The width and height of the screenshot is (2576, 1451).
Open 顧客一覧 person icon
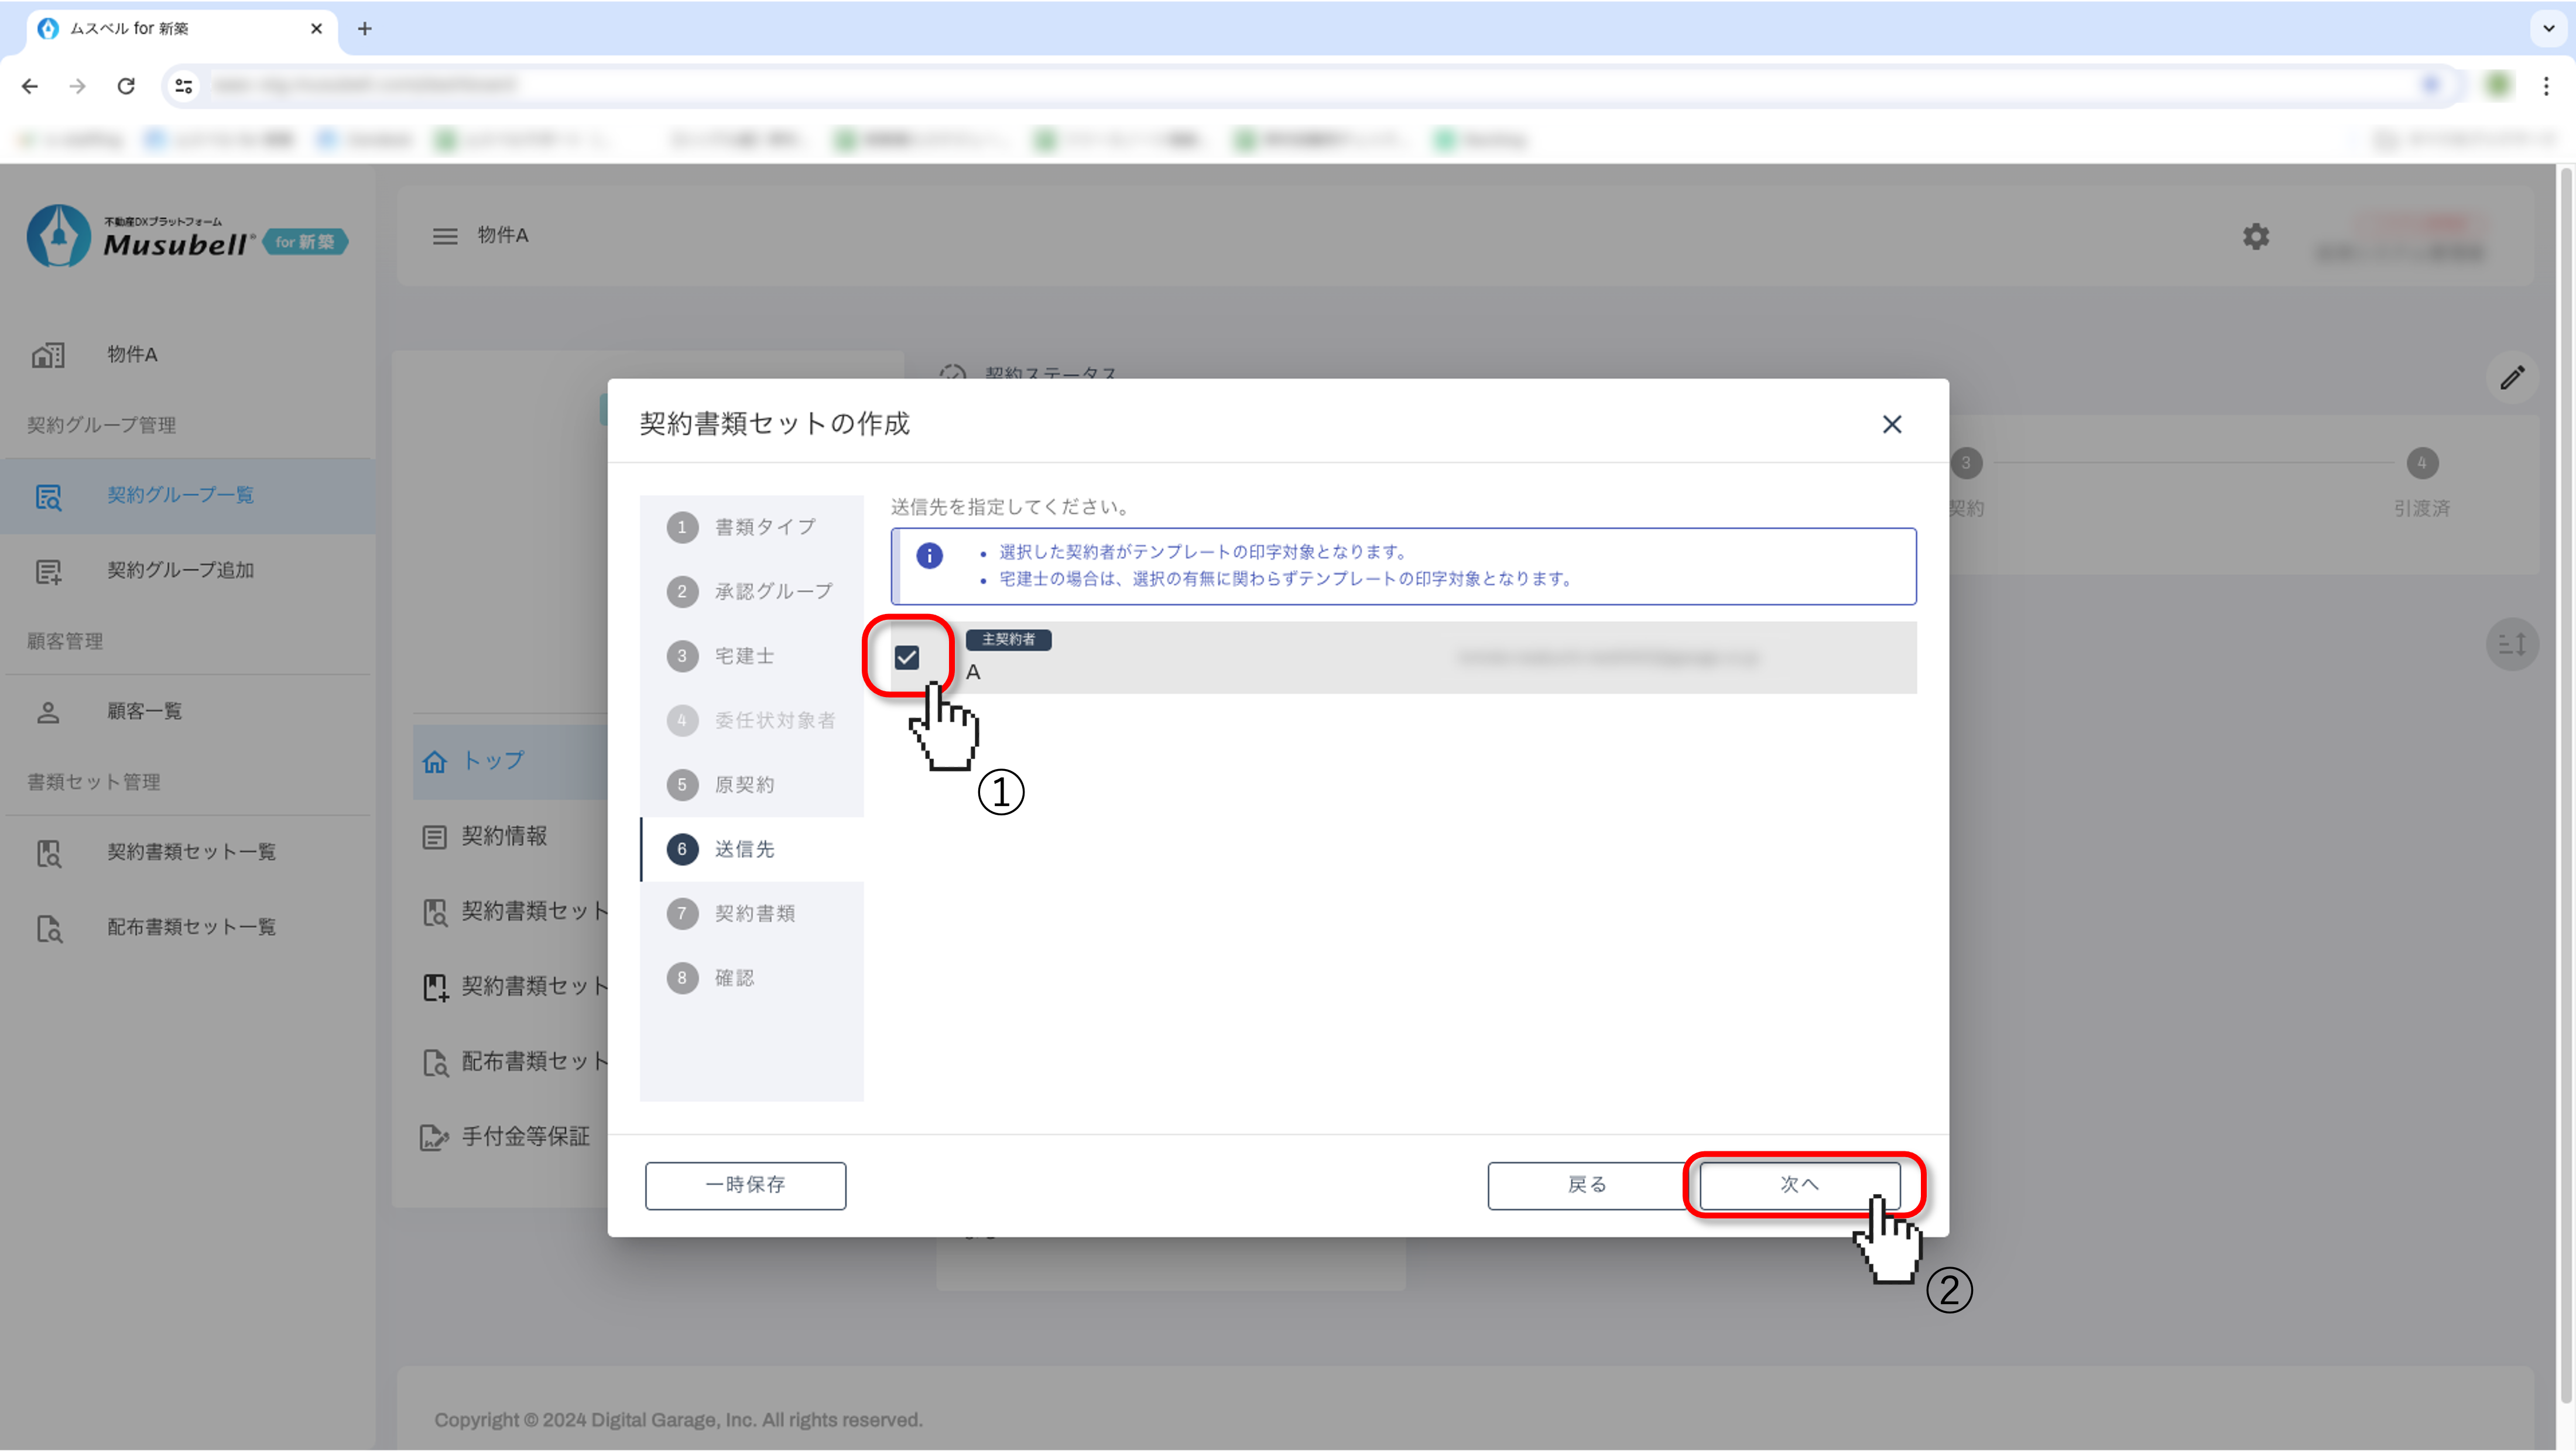[48, 712]
